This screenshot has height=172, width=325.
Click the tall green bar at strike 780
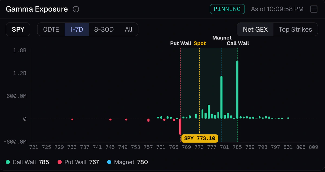(222, 98)
